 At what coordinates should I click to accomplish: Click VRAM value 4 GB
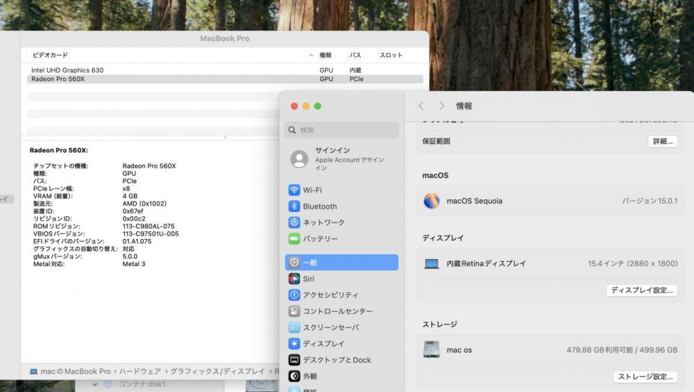click(130, 196)
